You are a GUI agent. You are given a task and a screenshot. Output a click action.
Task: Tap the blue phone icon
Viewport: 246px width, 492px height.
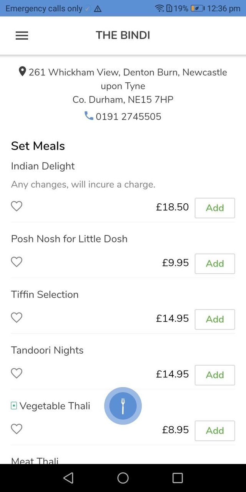[x=89, y=116]
